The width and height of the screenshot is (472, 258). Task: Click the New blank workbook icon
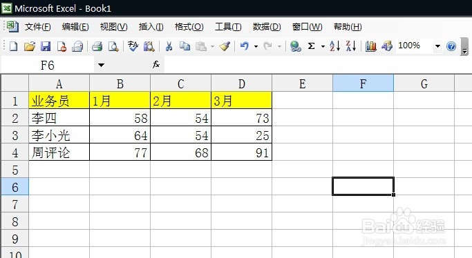click(x=14, y=46)
